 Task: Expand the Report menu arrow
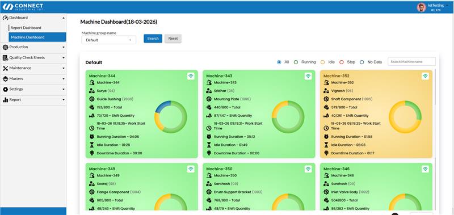[x=64, y=100]
